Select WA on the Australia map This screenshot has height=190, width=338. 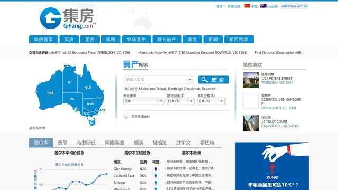(x=51, y=93)
